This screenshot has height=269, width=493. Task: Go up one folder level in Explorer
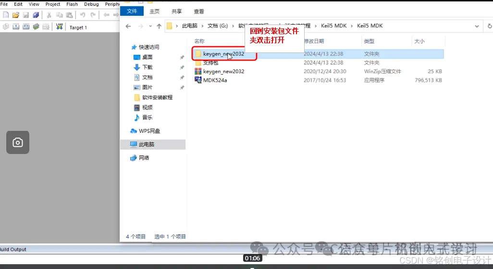pos(159,26)
